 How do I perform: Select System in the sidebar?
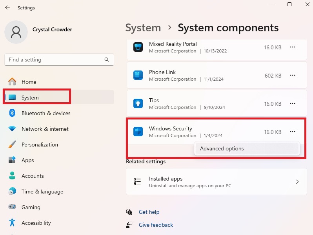[x=59, y=97]
